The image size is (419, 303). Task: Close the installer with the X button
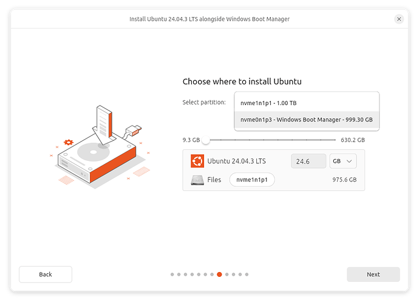399,19
